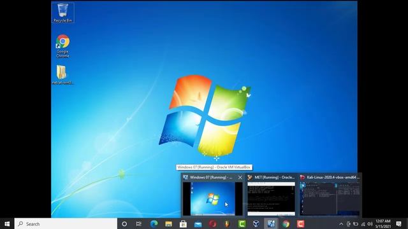Open Task View from taskbar
The image size is (408, 229).
pyautogui.click(x=139, y=224)
